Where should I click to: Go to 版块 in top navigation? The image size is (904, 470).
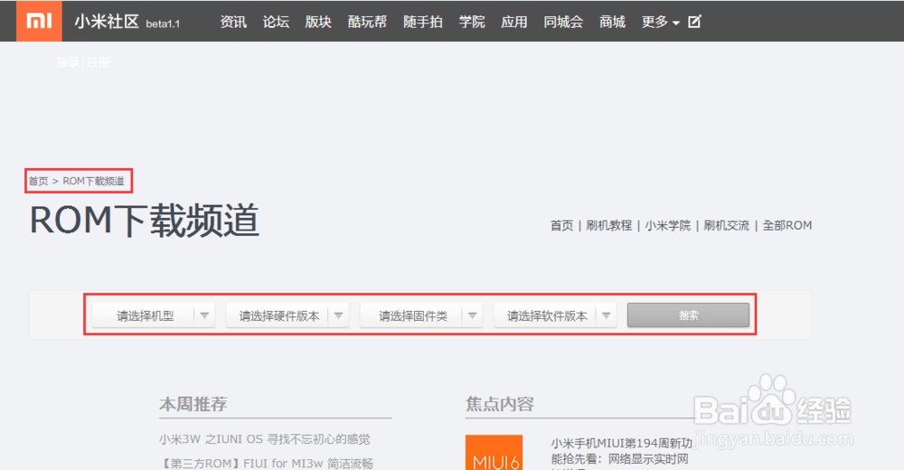pos(318,22)
